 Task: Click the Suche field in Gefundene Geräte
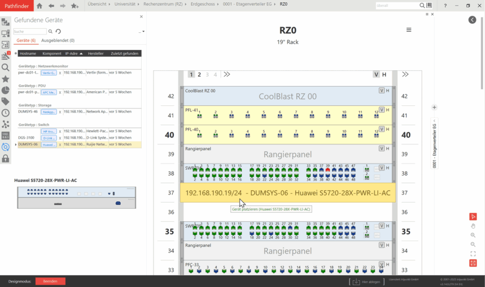coord(29,32)
